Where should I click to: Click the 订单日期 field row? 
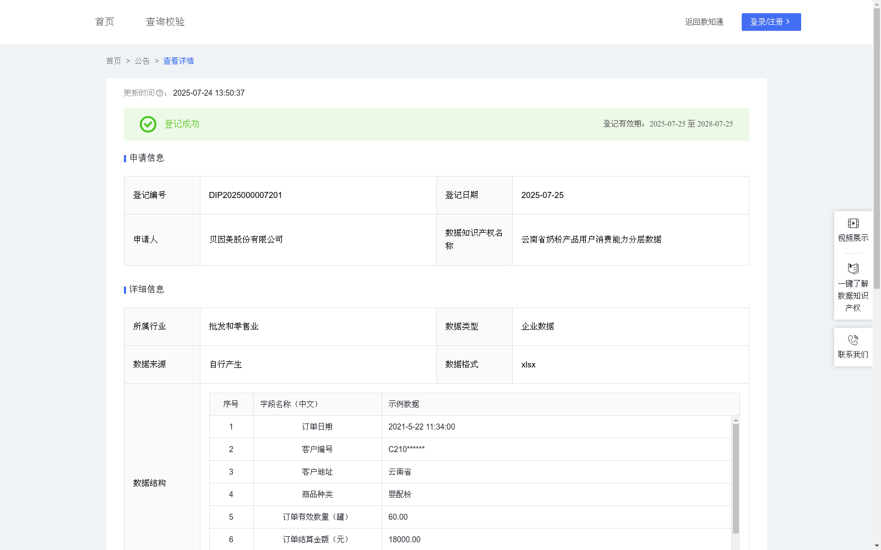[x=470, y=427]
